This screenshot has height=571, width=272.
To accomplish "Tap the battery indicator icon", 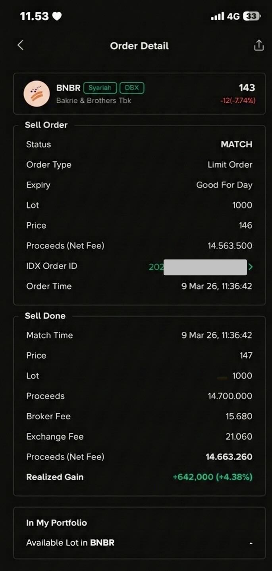I will click(252, 16).
